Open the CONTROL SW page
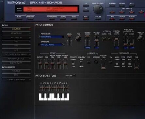The width and height of the screenshot is (145, 119). (16, 63)
